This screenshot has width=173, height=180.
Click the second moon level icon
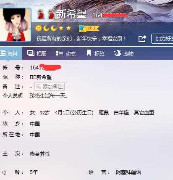pyautogui.click(x=54, y=28)
